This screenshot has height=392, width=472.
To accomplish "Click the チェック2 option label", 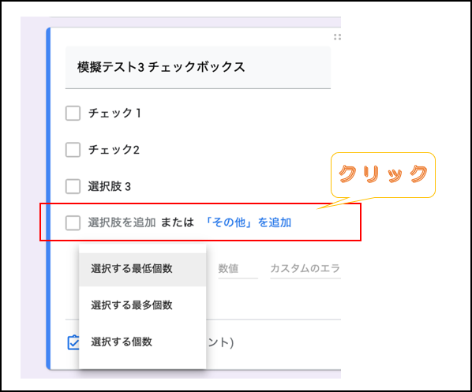I will pos(114,150).
